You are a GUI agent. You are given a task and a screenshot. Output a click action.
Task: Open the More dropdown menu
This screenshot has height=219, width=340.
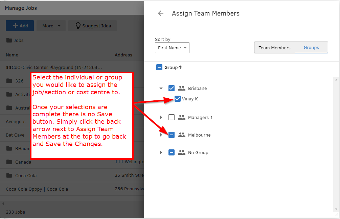51,26
